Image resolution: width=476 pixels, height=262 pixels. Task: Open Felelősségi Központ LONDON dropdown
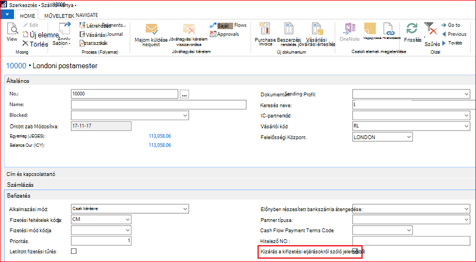(x=409, y=137)
